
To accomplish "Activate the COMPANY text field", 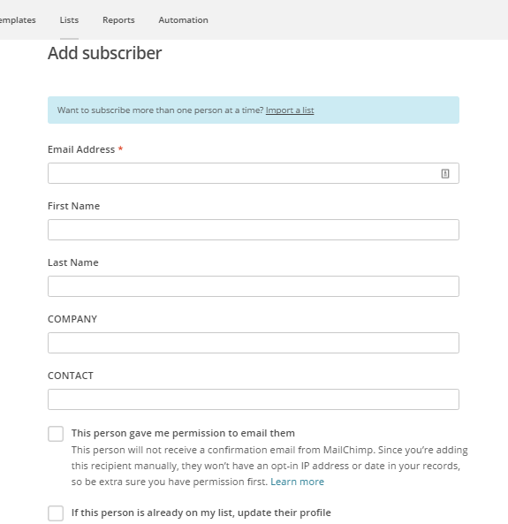I will tap(254, 343).
